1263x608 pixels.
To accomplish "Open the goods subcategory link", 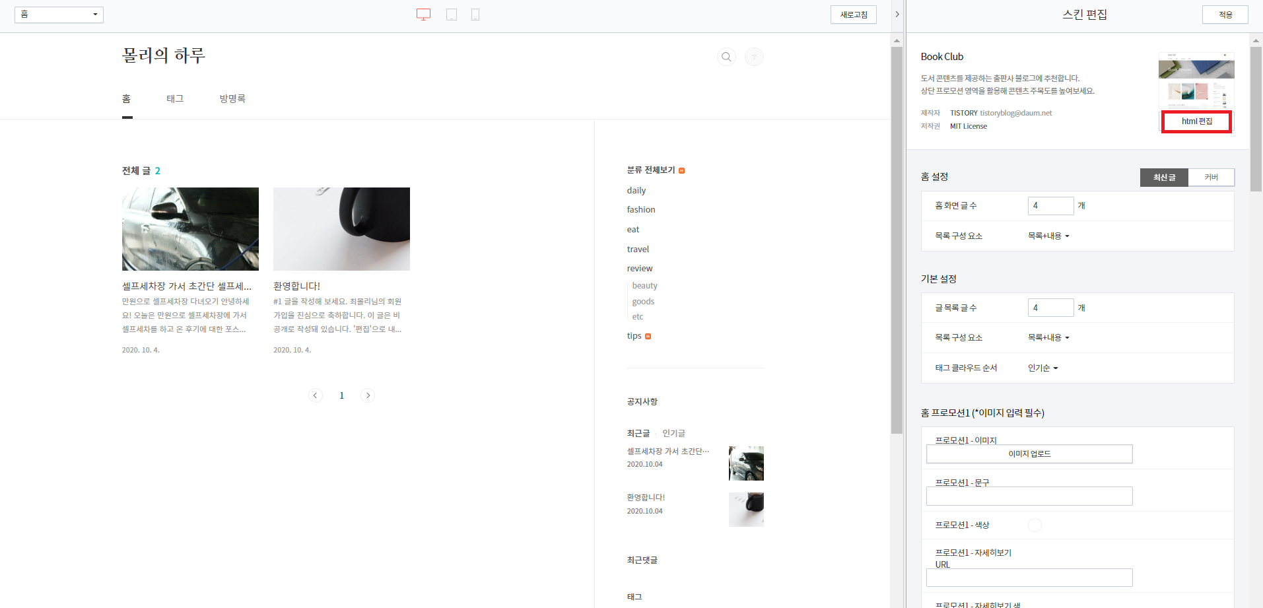I will tap(643, 302).
